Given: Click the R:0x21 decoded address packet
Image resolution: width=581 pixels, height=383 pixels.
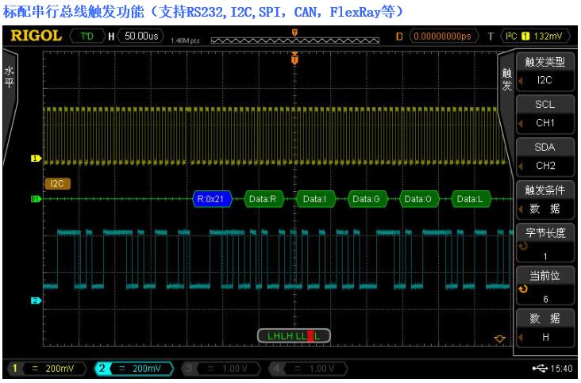Looking at the screenshot, I should [211, 199].
